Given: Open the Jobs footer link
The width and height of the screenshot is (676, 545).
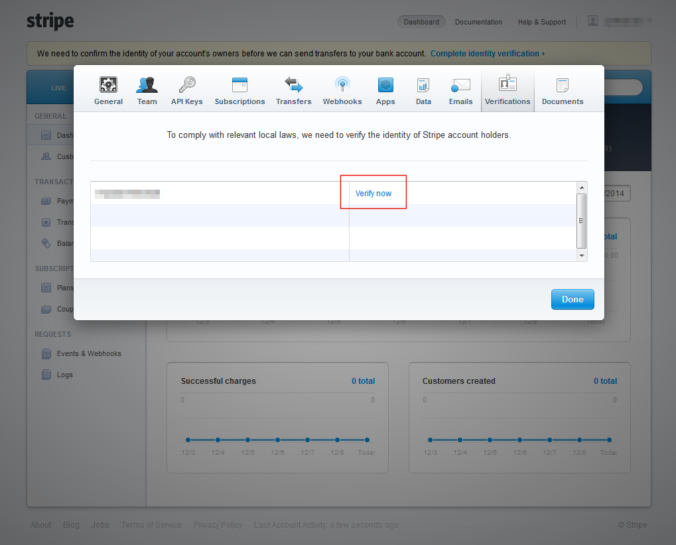Looking at the screenshot, I should pyautogui.click(x=100, y=524).
